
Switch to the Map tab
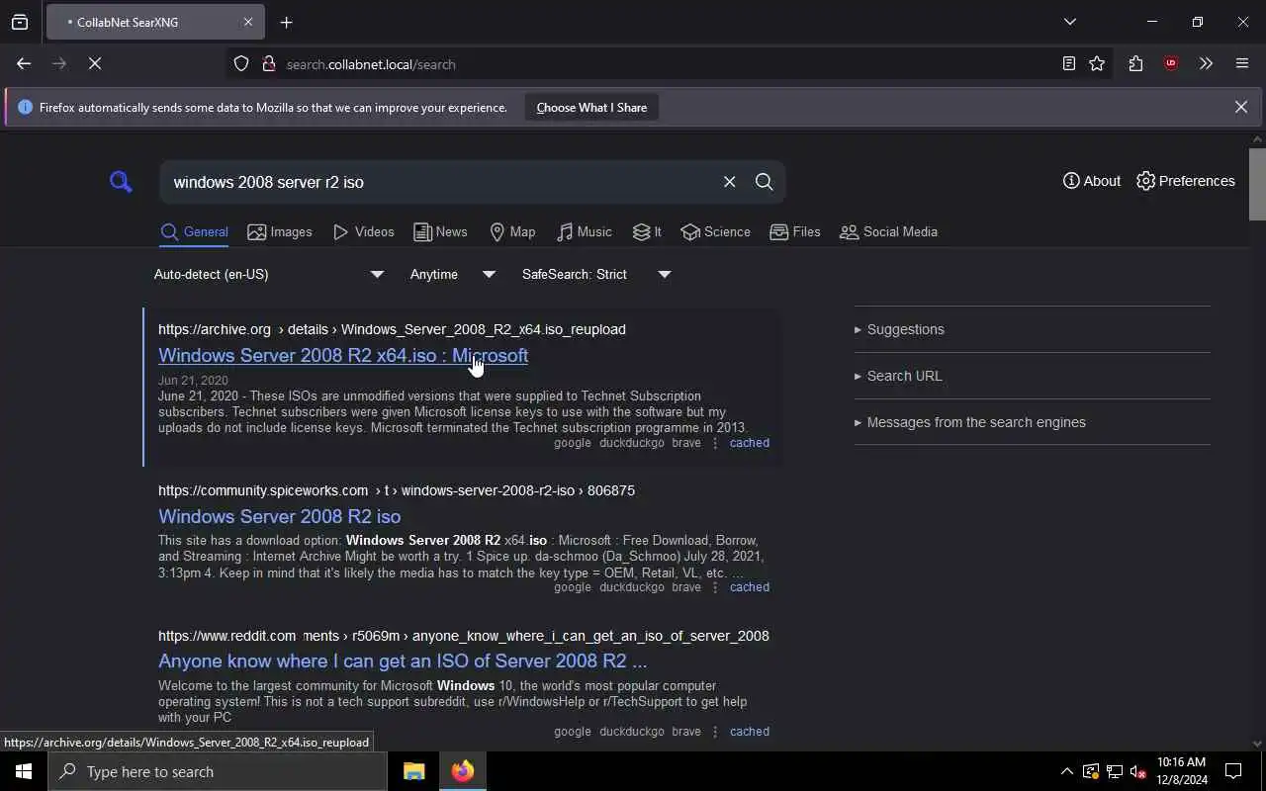[x=512, y=232]
